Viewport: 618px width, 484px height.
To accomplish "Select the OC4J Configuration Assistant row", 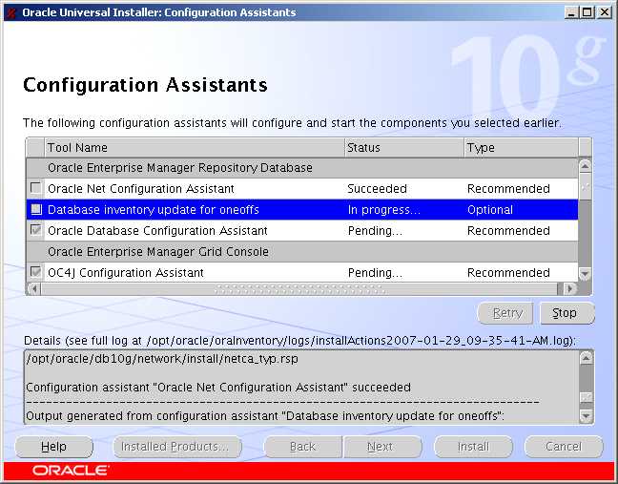I will [x=191, y=273].
